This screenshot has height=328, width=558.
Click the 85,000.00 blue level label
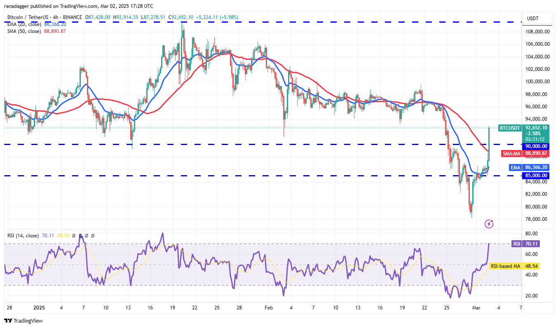pyautogui.click(x=536, y=176)
